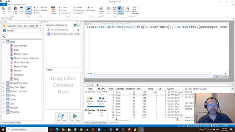Switch to the Functions tab

coord(12,122)
